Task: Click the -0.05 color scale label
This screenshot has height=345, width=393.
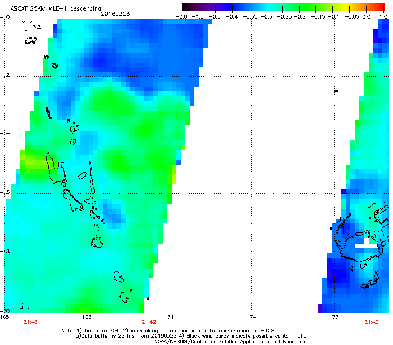Action: click(x=352, y=17)
